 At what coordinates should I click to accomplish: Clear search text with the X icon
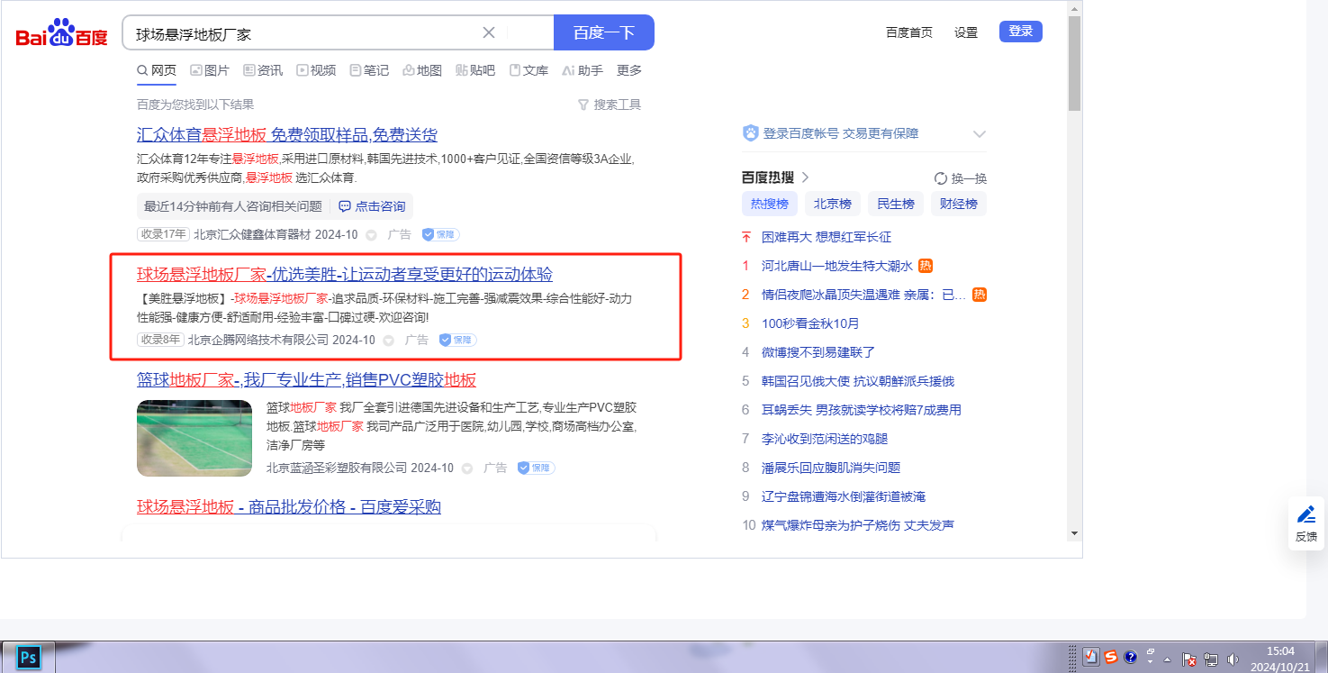489,32
